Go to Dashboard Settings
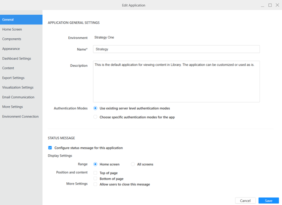 (x=16, y=59)
